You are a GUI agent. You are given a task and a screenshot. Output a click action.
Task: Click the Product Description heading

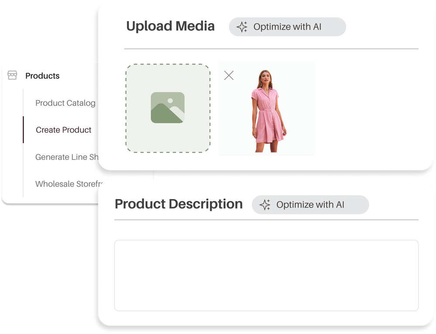[x=179, y=204]
